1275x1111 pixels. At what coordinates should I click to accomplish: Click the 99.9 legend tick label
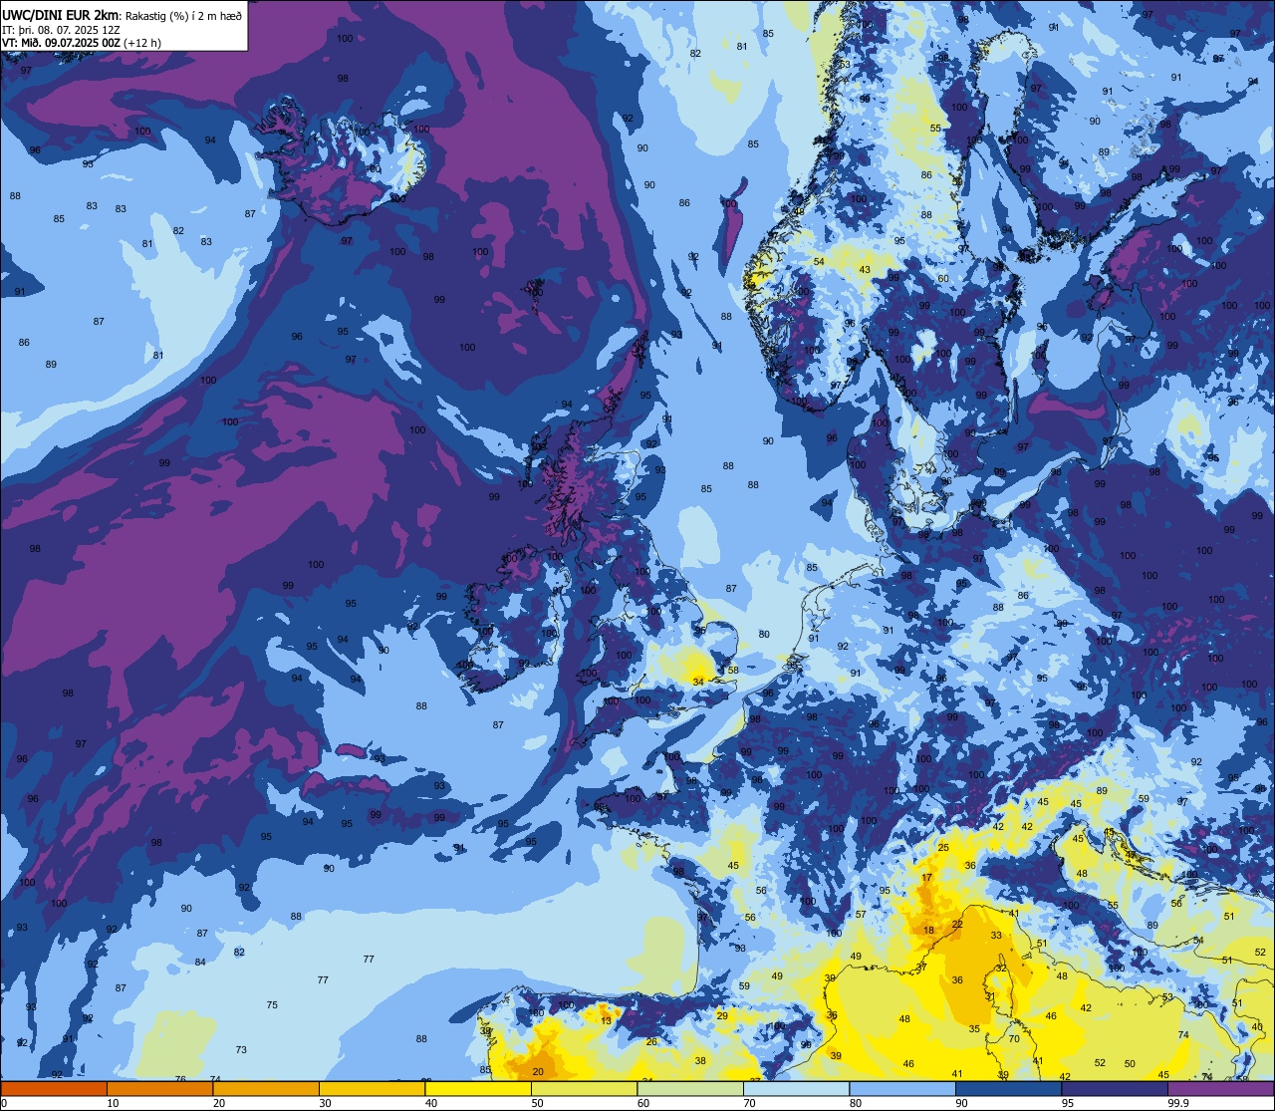click(1179, 1103)
